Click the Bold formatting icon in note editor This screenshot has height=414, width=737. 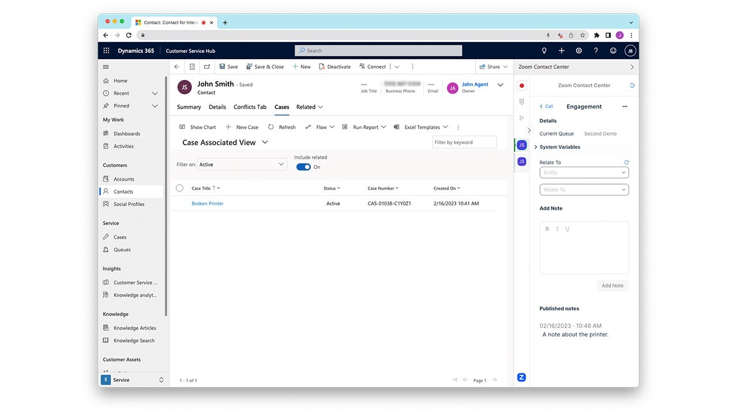tap(547, 229)
